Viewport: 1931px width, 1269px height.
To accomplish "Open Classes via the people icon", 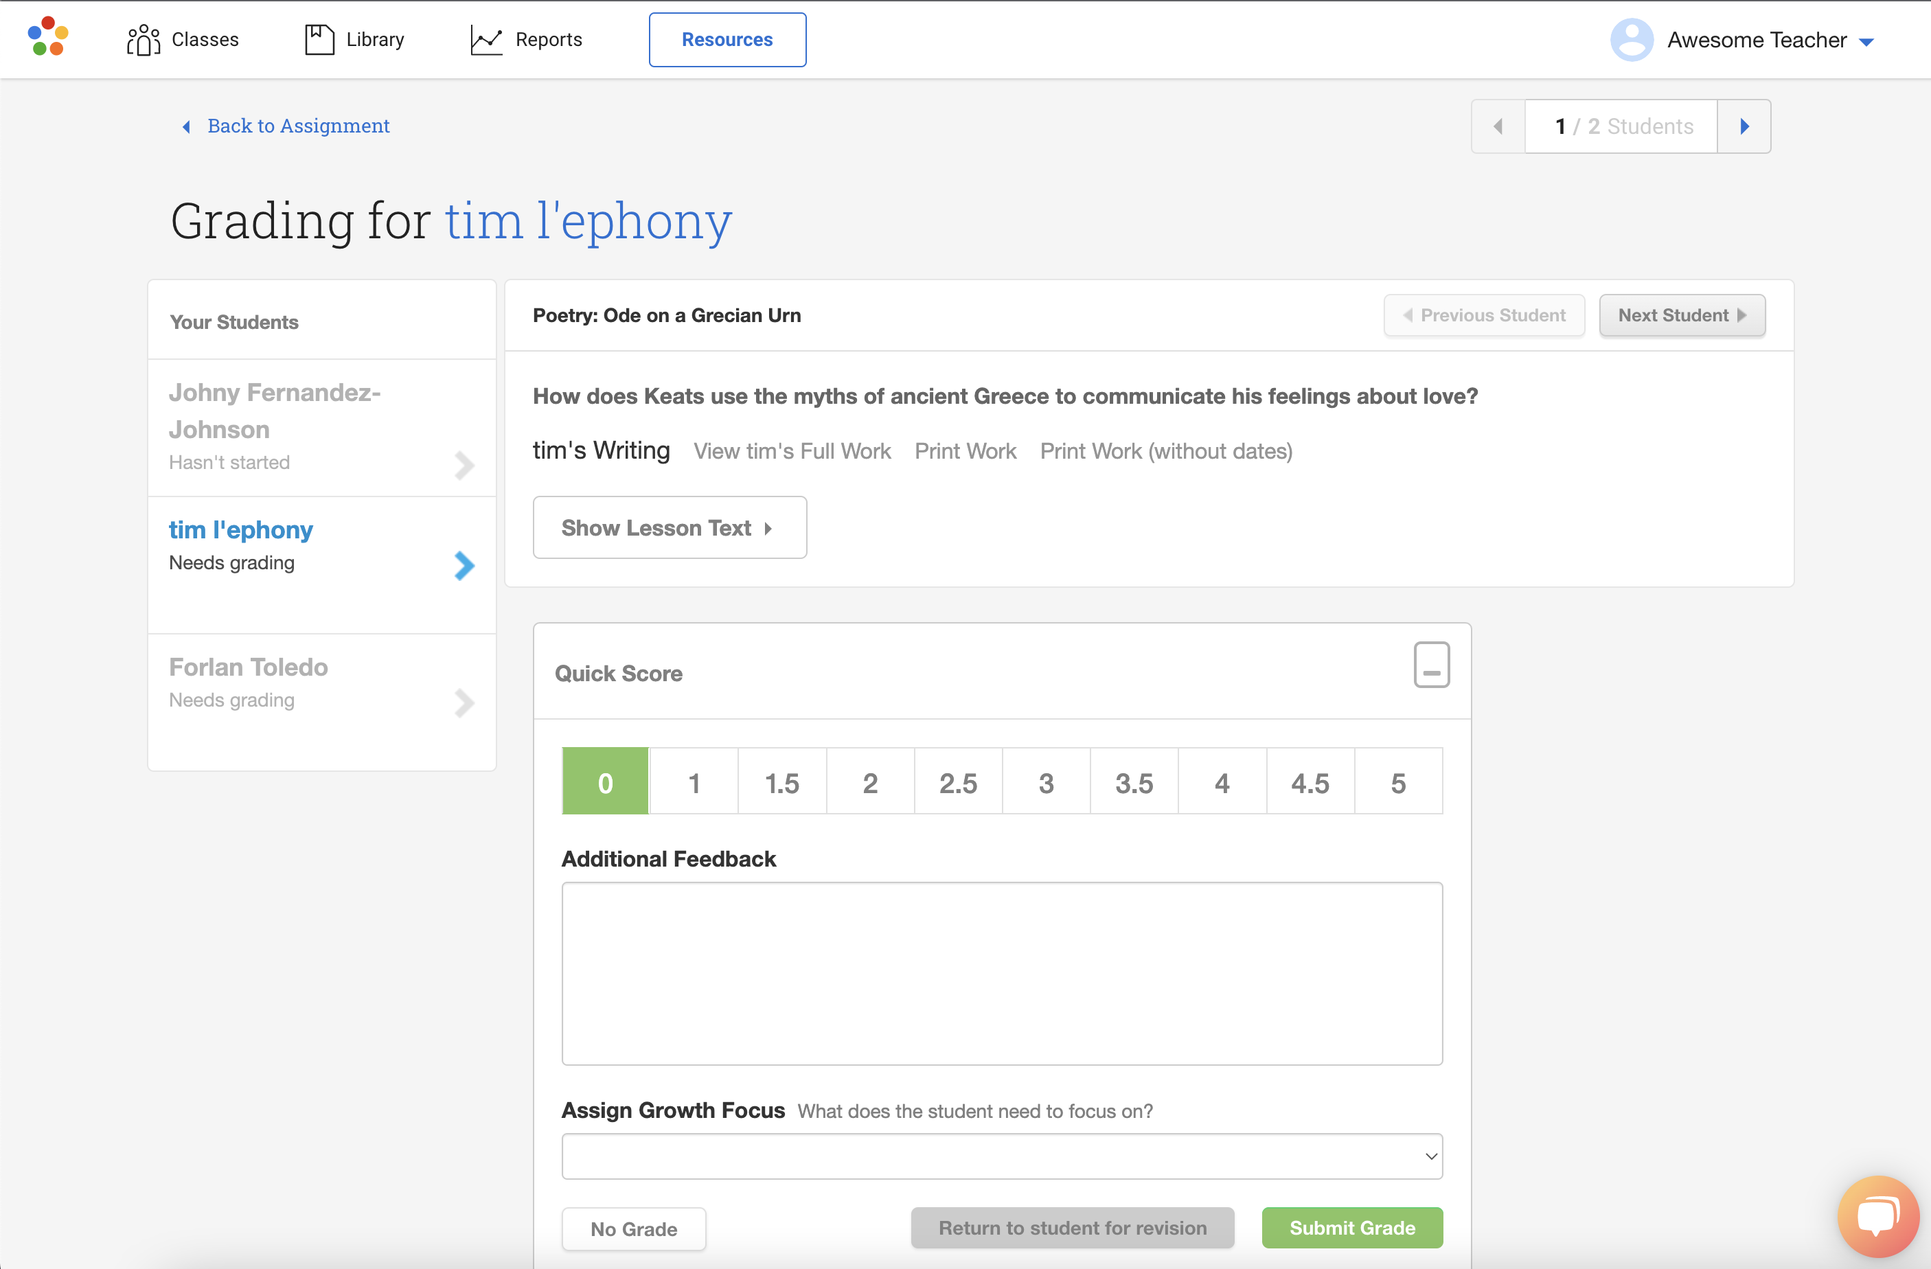I will tap(143, 39).
